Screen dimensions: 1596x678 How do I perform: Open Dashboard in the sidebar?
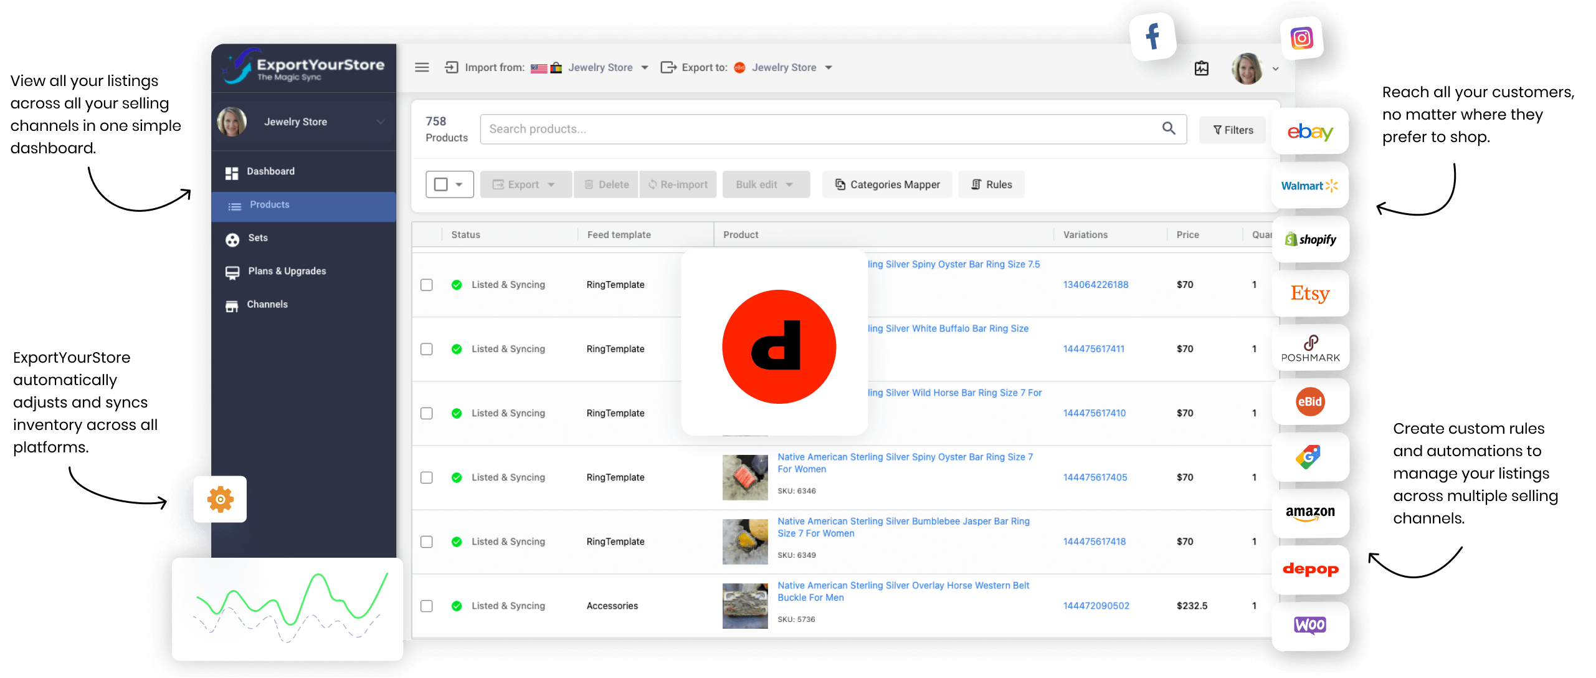tap(270, 171)
